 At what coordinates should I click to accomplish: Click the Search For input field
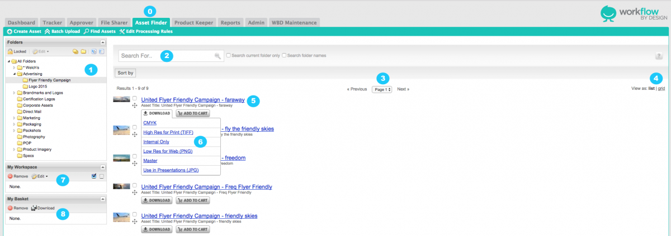[x=171, y=56]
